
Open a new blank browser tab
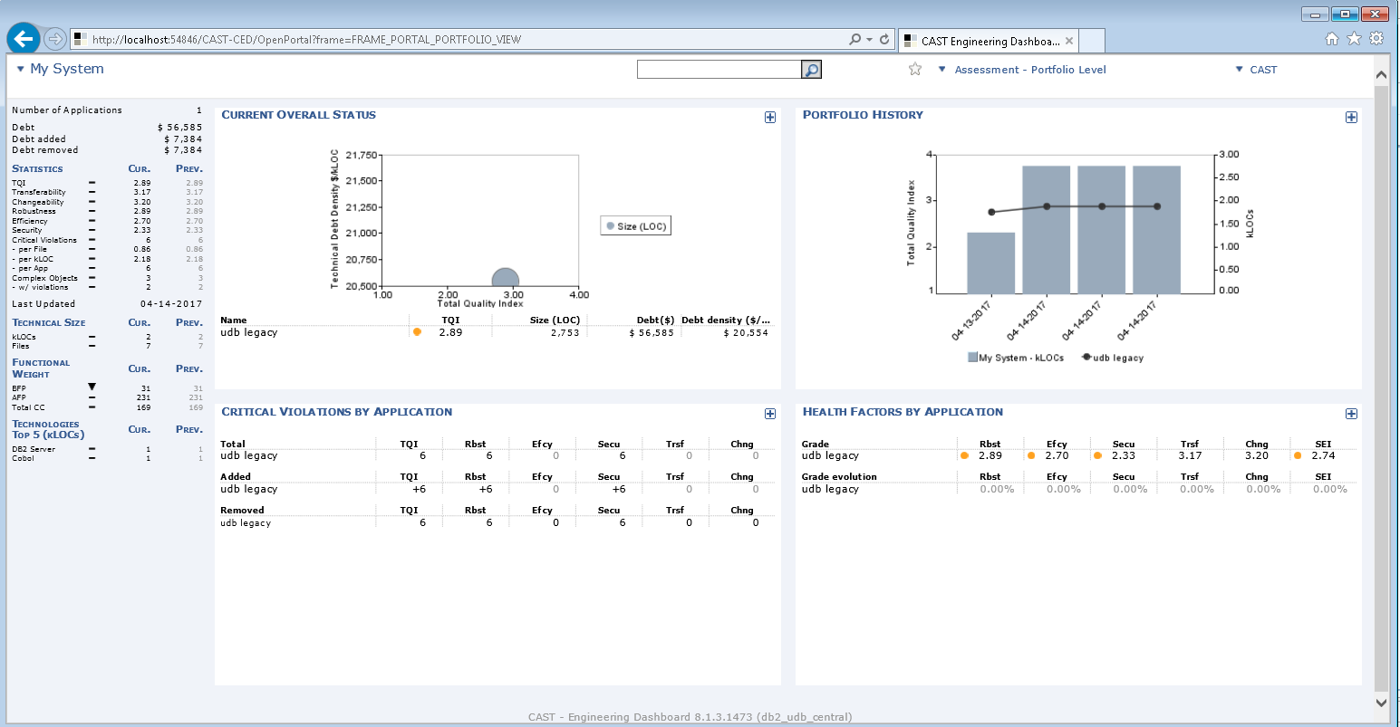(1092, 41)
